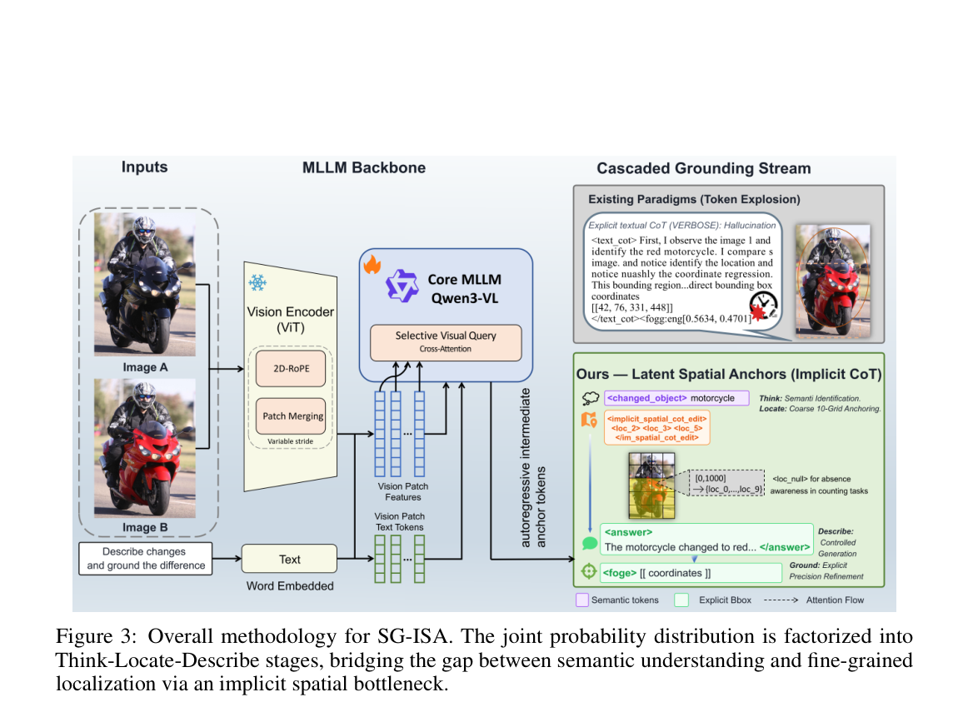Select the Image A motorcycle photo
Image resolution: width=968 pixels, height=707 pixels.
click(x=144, y=285)
